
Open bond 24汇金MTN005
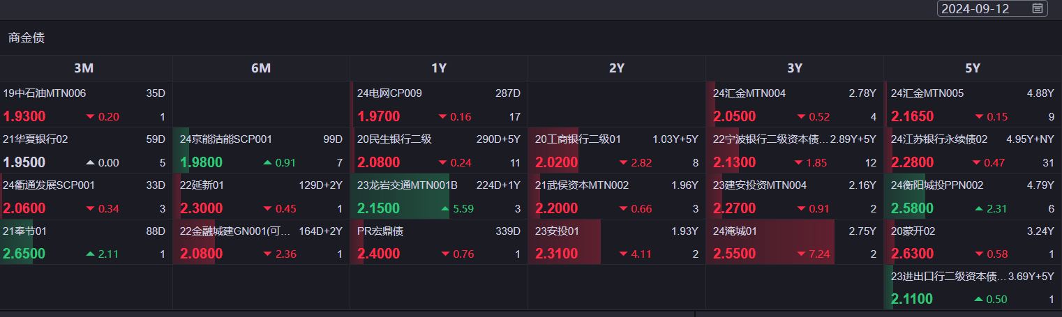tap(927, 93)
